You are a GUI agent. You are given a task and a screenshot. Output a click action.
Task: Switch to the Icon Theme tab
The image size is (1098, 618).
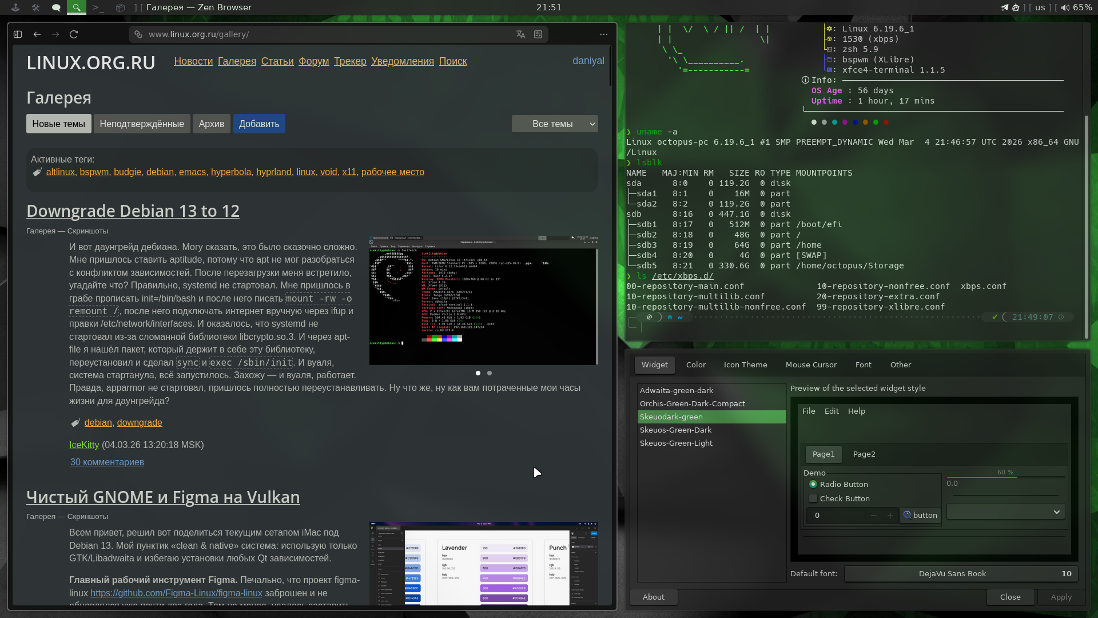click(745, 365)
